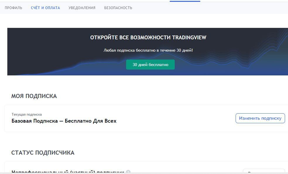Click the Текущая подписка label

27,114
